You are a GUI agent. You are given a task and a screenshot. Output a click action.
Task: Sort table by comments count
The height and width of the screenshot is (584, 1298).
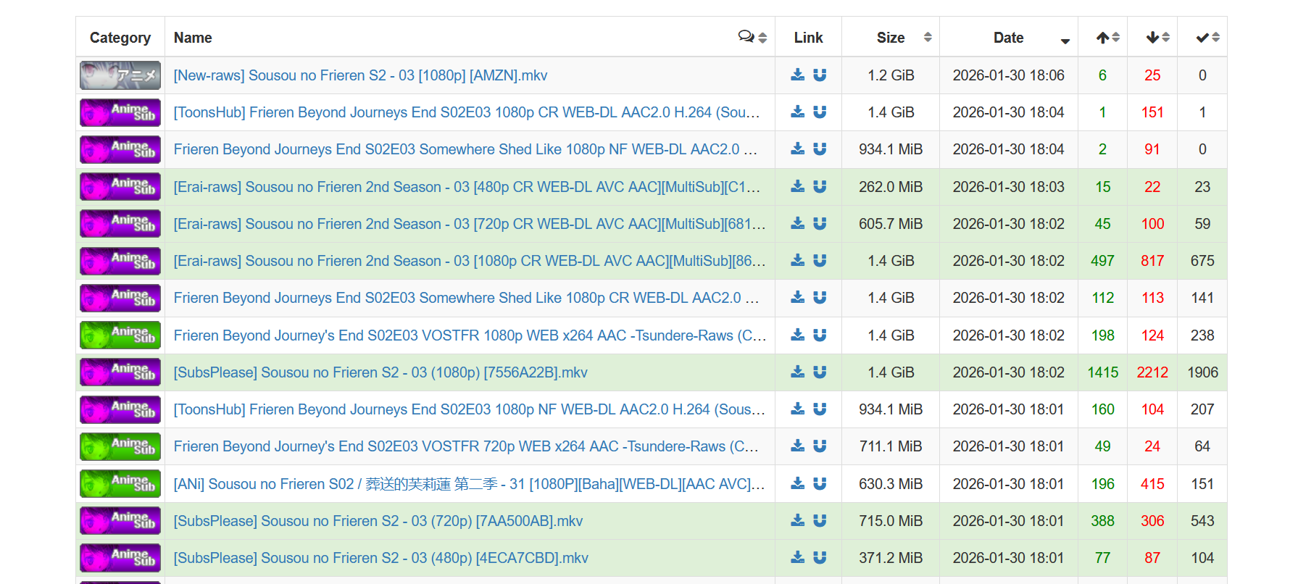pyautogui.click(x=752, y=37)
